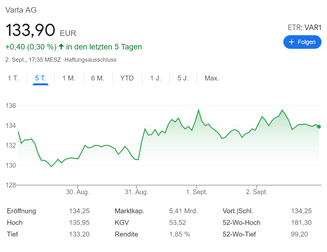Select the YTD time range
Viewport: 327px width, 252px height.
pos(127,78)
